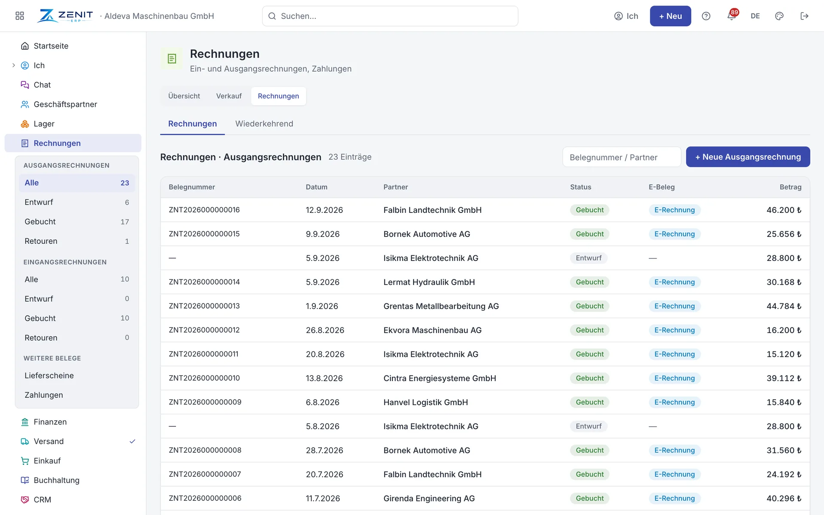The height and width of the screenshot is (515, 824).
Task: Go to Geschäftspartner in sidebar
Action: 73,104
